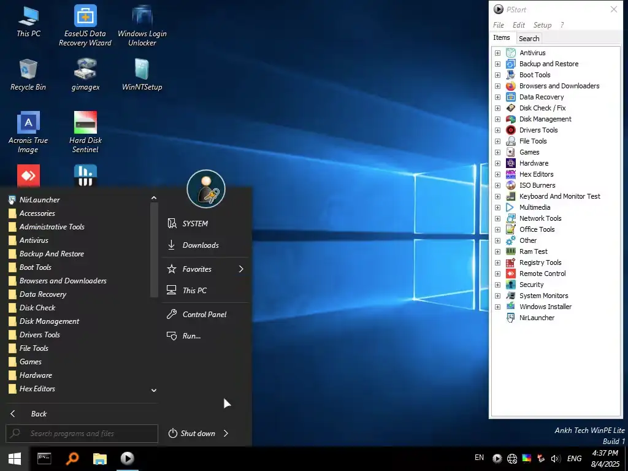Expand the Antivirus category in PStart

(x=497, y=53)
